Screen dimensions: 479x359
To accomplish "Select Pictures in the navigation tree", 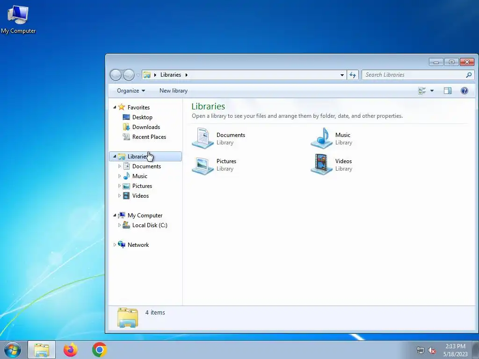I will (142, 186).
